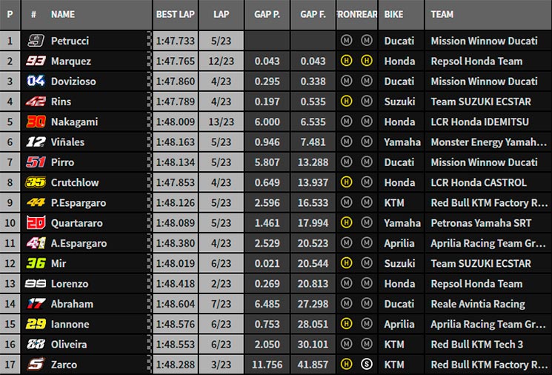This screenshot has height=375, width=552.
Task: Click Crutchlow's yellow 35 number badge
Action: (36, 182)
